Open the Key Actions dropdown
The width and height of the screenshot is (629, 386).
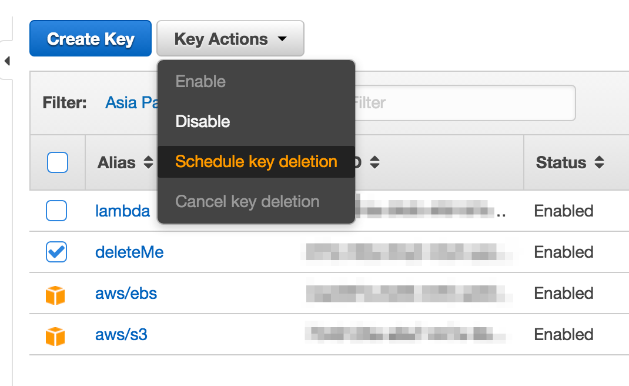pos(230,39)
